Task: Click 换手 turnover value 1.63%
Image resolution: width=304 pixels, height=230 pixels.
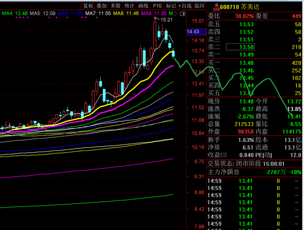Action: (x=246, y=140)
